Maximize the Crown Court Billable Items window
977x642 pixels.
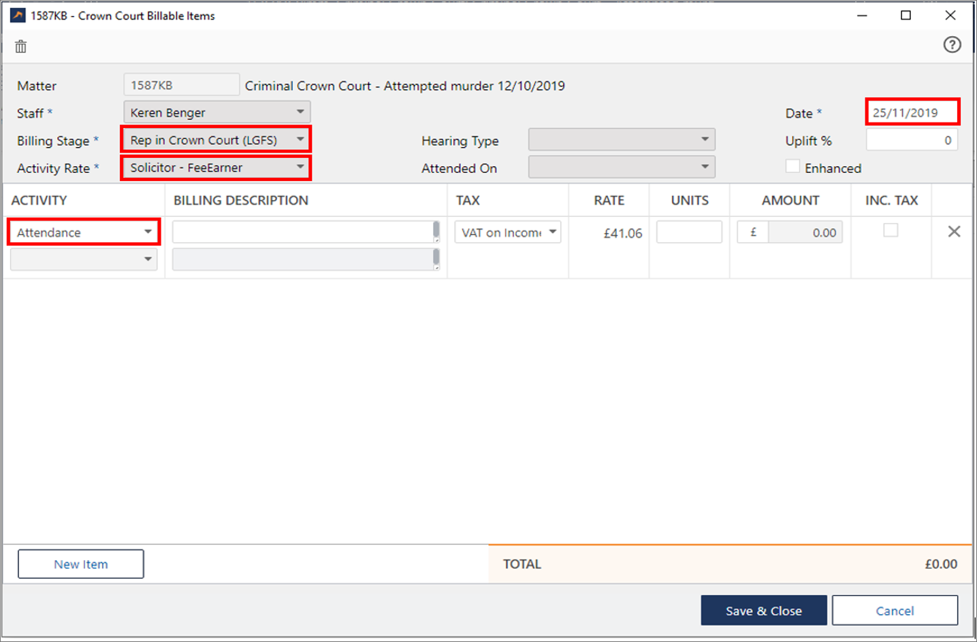coord(906,15)
